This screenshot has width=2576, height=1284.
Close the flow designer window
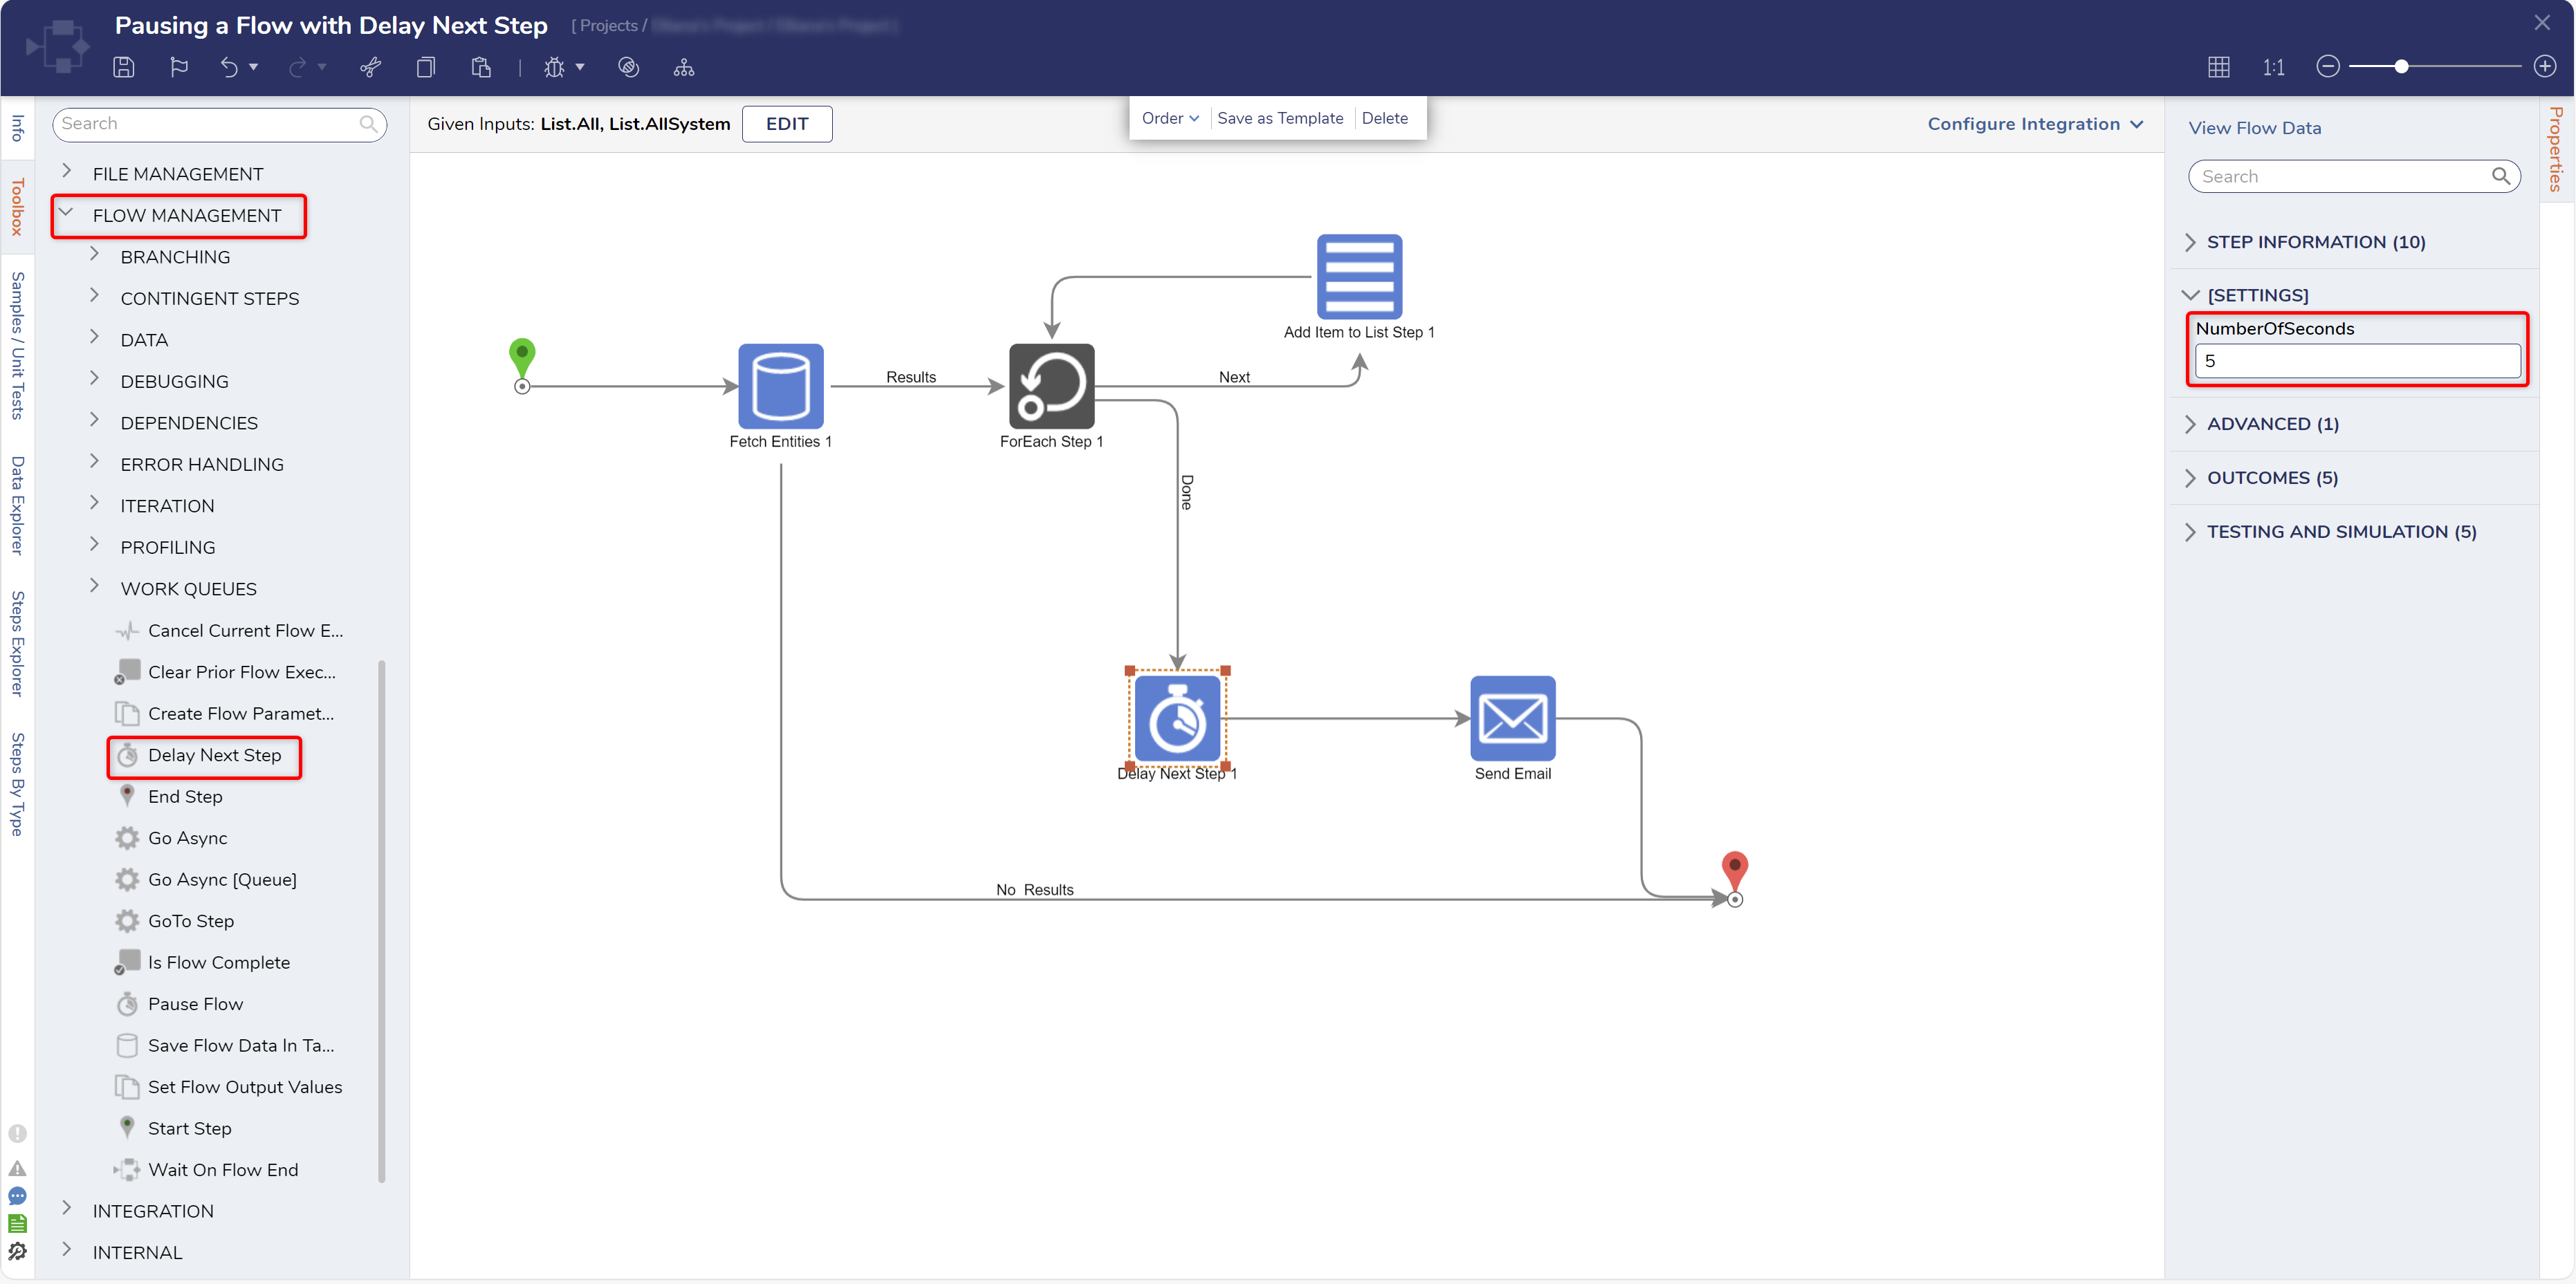[x=2542, y=23]
